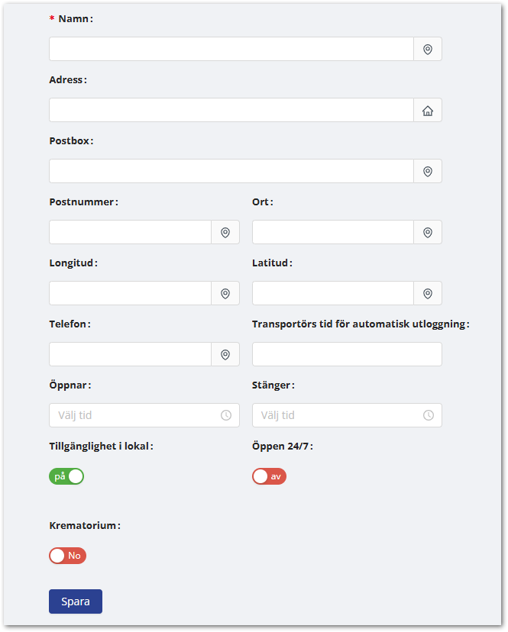The width and height of the screenshot is (508, 632).
Task: Toggle the Krematorium switch to Yes
Action: tap(67, 556)
